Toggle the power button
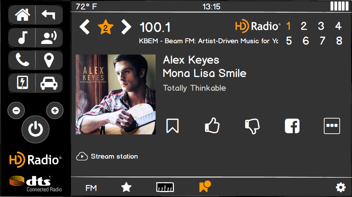The width and height of the screenshot is (352, 197). point(36,129)
